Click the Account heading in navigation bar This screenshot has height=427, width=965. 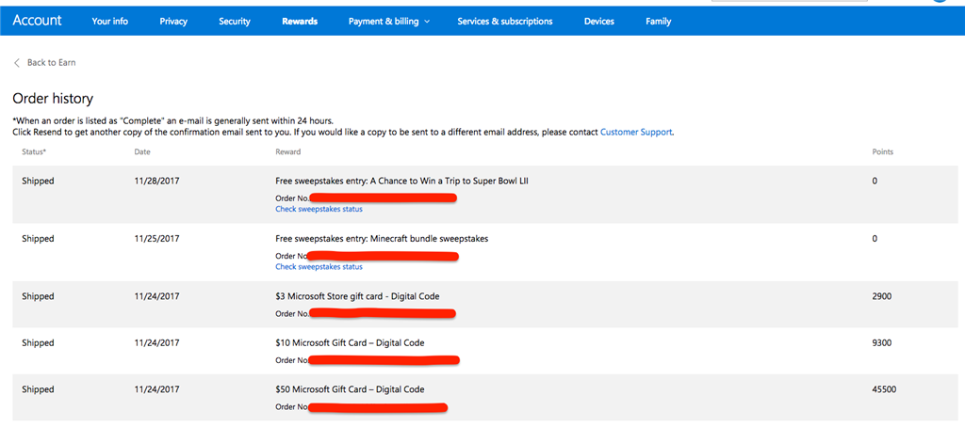[x=37, y=21]
